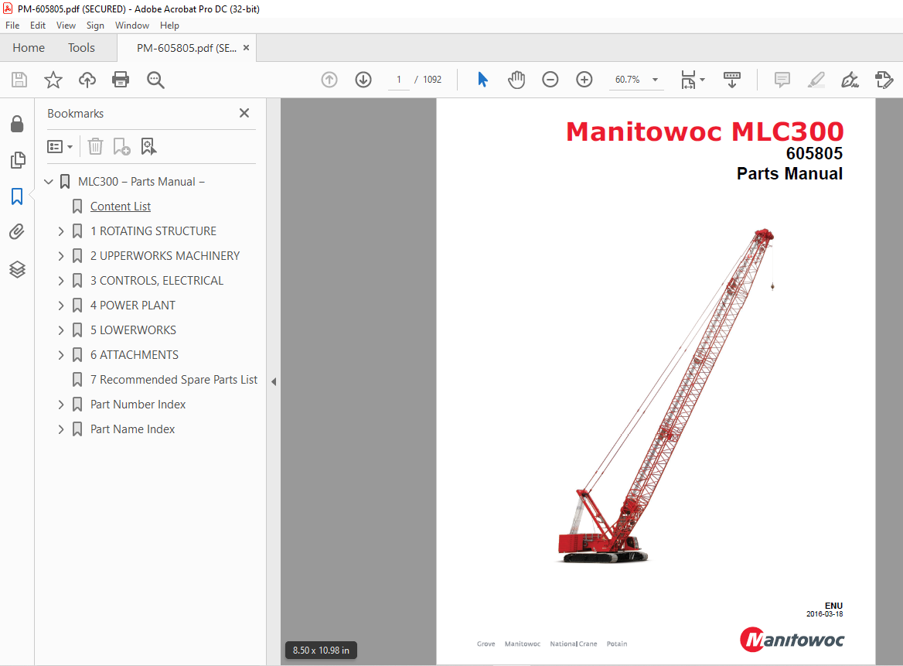Add a comment with the speech bubble icon
Screen dimensions: 903x666
pyautogui.click(x=782, y=80)
